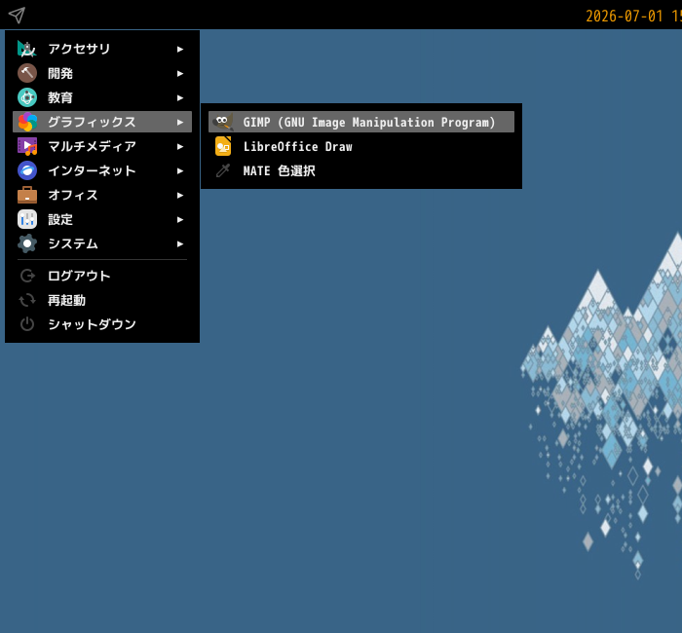Open the マルチメディア menu category
This screenshot has width=682, height=633.
[x=102, y=146]
